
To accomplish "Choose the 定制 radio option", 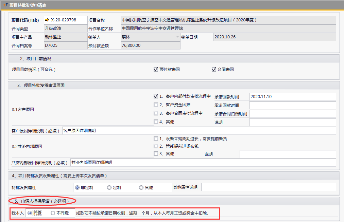I will (109, 187).
